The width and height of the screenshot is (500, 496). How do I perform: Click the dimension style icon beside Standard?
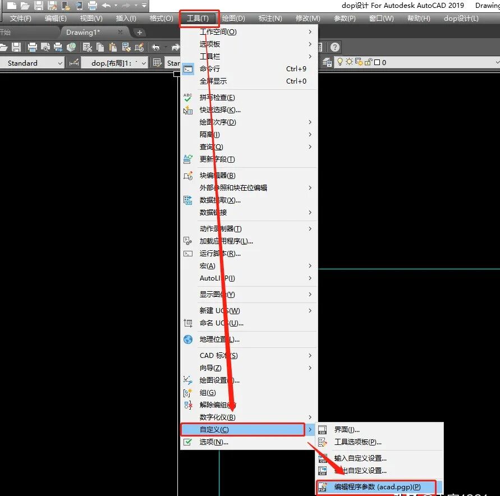(x=74, y=63)
